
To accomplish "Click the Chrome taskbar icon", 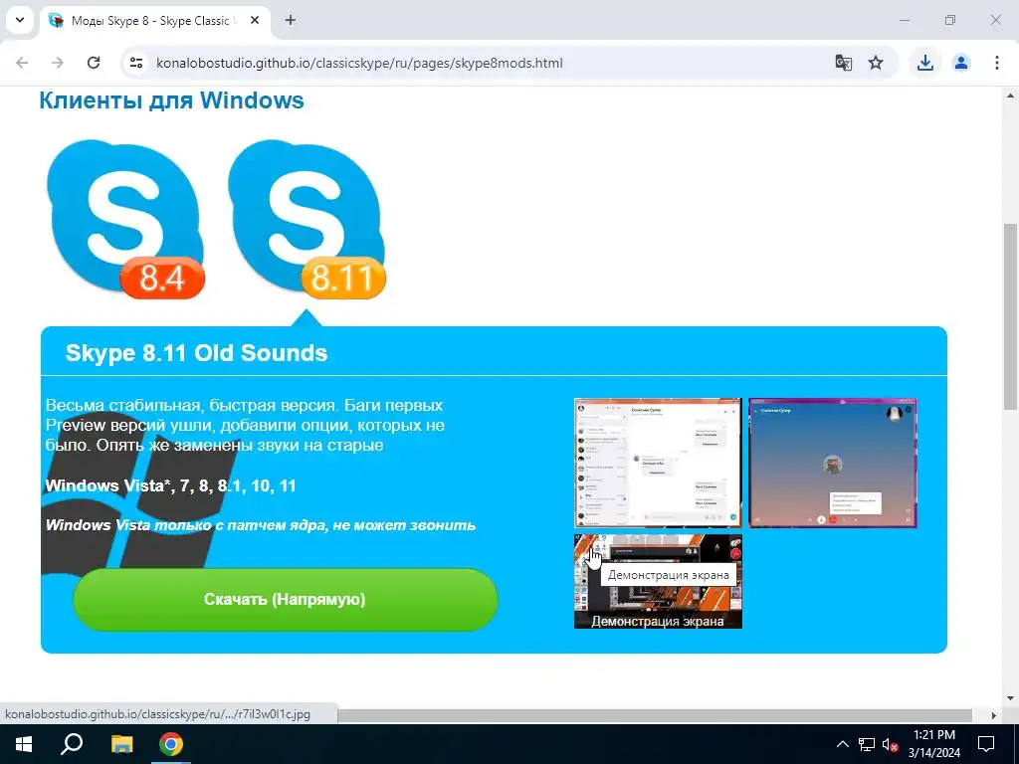I will point(171,744).
